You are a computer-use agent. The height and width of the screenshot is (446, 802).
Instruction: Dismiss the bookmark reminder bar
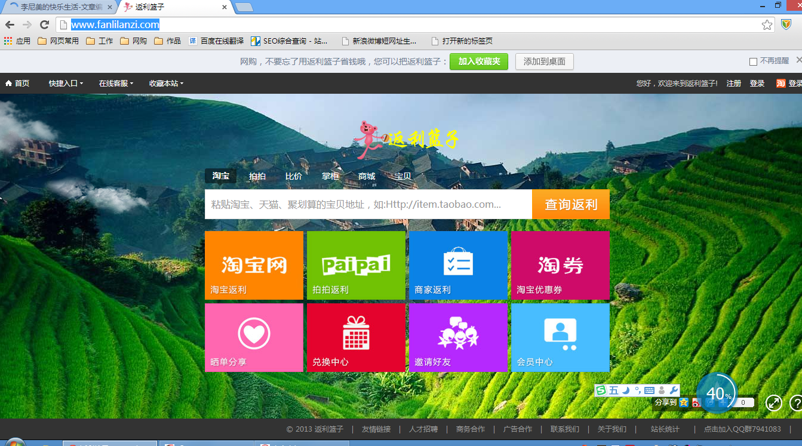(x=798, y=60)
